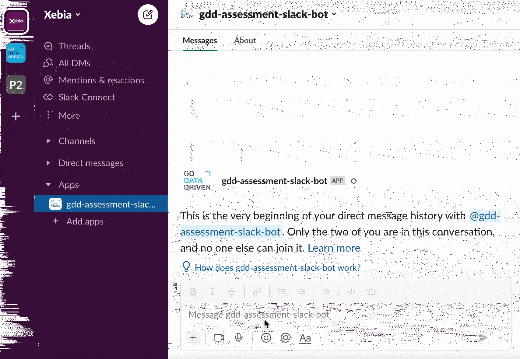This screenshot has height=359, width=520.
Task: Toggle the Aa formatting toolbar
Action: (x=305, y=338)
